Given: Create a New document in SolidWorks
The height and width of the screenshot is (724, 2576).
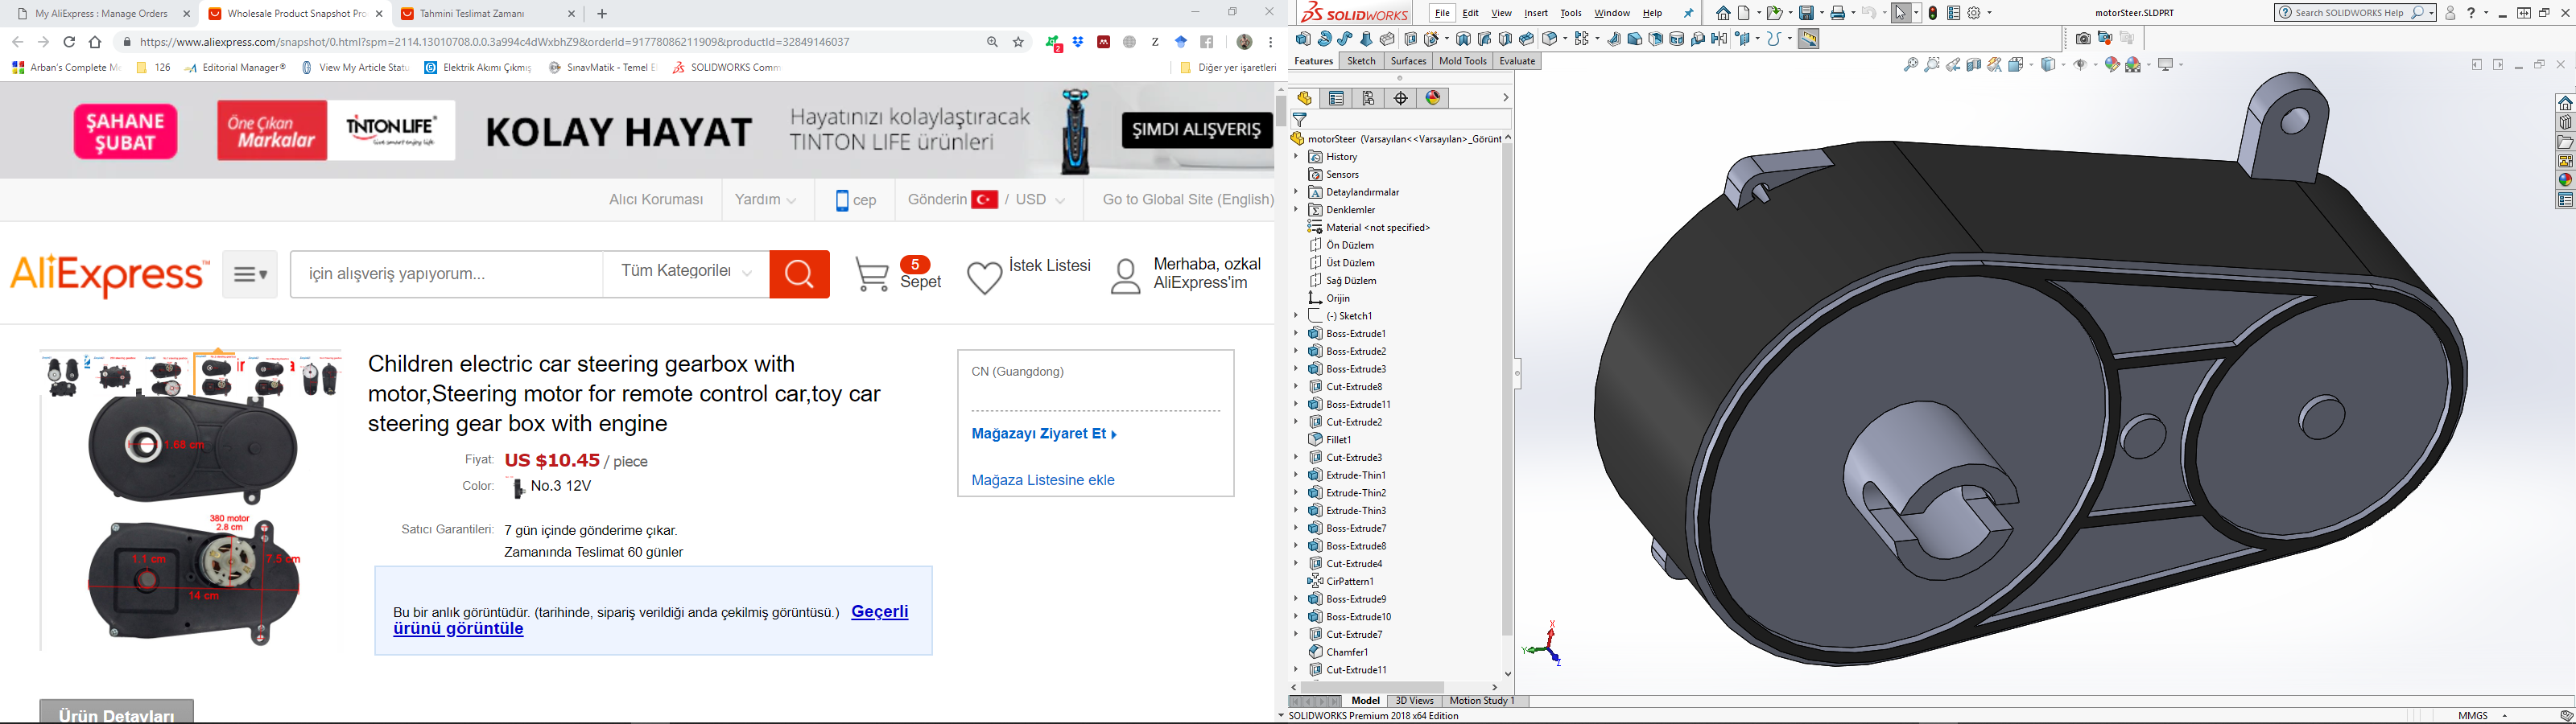Looking at the screenshot, I should 1744,13.
